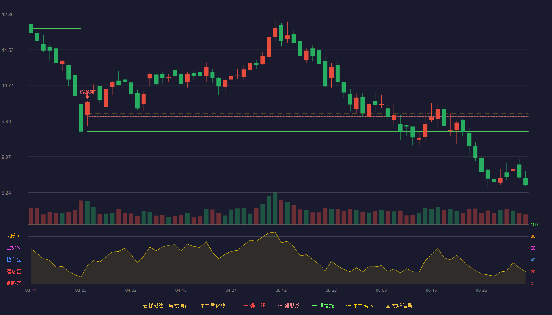Image resolution: width=552 pixels, height=315 pixels.
Task: Click the yellow dashed 主力成本 line in chart
Action: (x=308, y=113)
